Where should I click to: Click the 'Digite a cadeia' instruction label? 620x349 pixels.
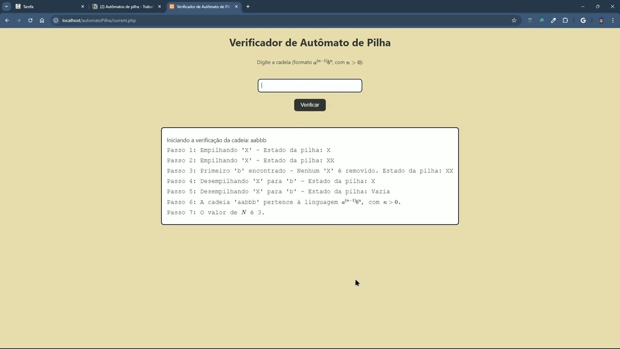pyautogui.click(x=310, y=62)
